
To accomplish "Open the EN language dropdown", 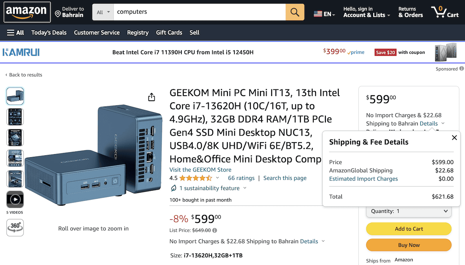I will 325,12.
